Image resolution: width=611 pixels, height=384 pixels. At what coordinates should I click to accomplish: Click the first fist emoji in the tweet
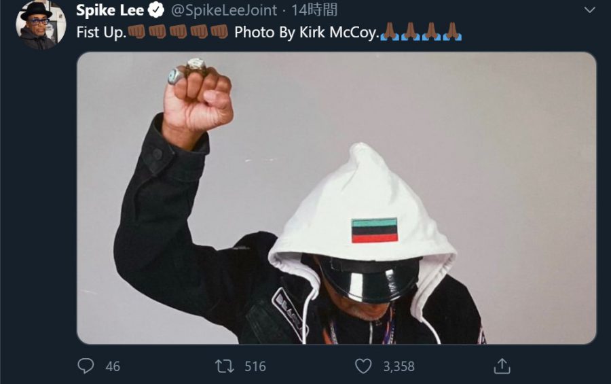[136, 32]
